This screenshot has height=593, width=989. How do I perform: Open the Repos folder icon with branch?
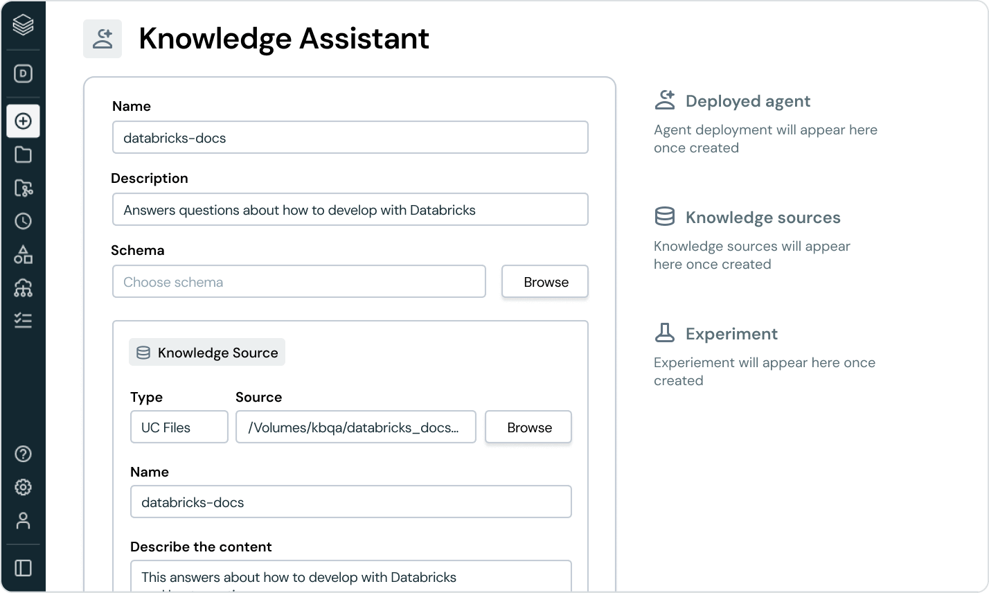point(23,188)
